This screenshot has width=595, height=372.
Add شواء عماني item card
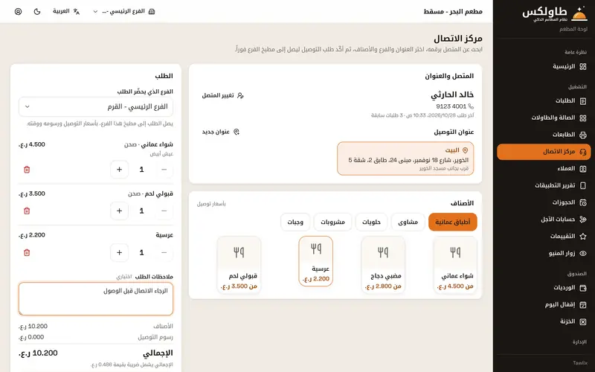pyautogui.click(x=455, y=264)
